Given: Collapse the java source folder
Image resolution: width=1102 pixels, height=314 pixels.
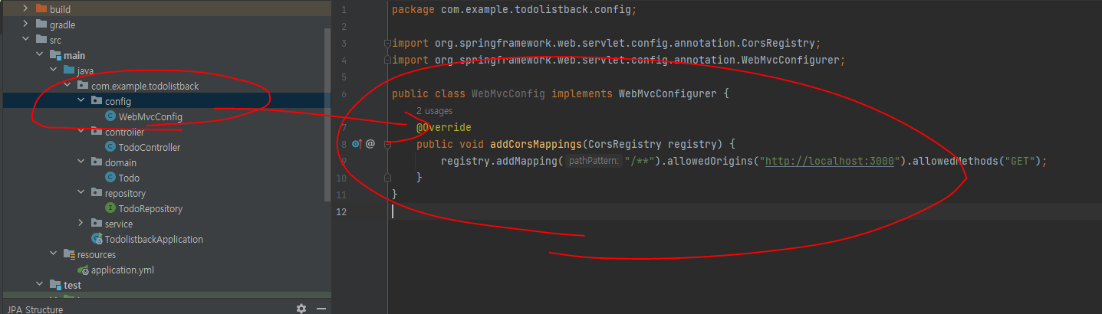Looking at the screenshot, I should [53, 70].
